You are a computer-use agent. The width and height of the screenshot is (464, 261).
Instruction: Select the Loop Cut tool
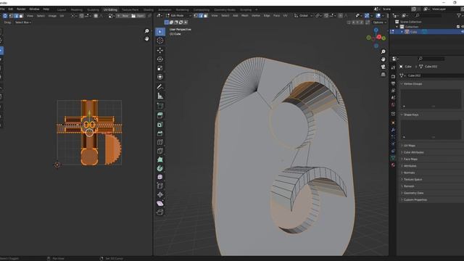160,142
